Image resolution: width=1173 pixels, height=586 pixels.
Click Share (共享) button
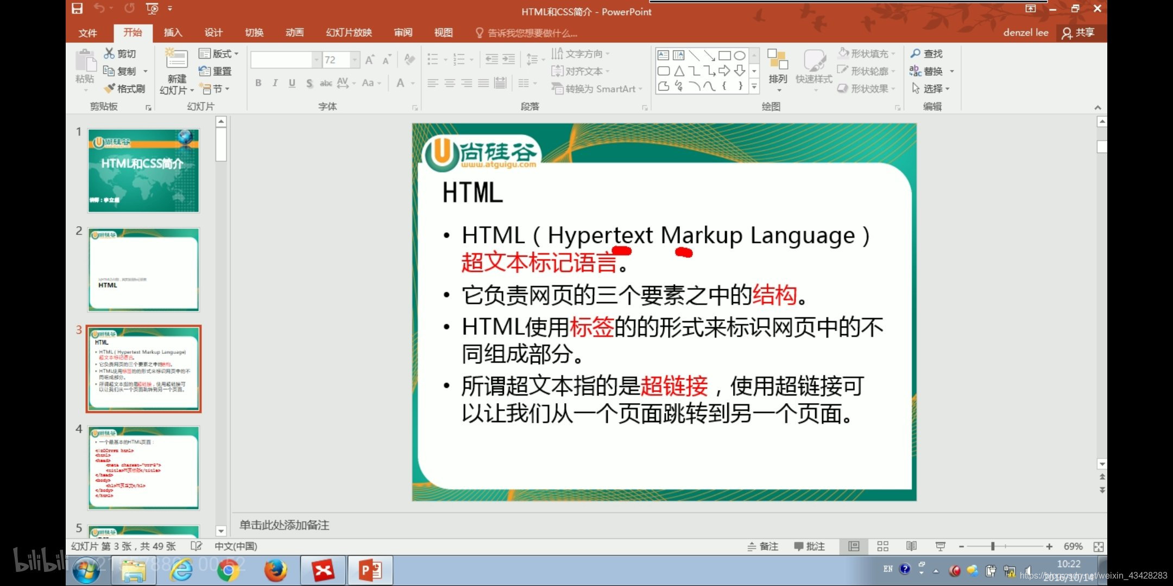[x=1079, y=33]
